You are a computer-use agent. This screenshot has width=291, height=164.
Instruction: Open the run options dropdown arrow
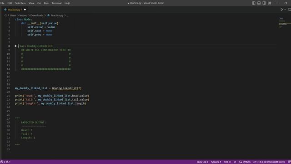point(285,10)
